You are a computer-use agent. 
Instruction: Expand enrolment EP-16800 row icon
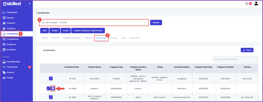tap(51, 97)
